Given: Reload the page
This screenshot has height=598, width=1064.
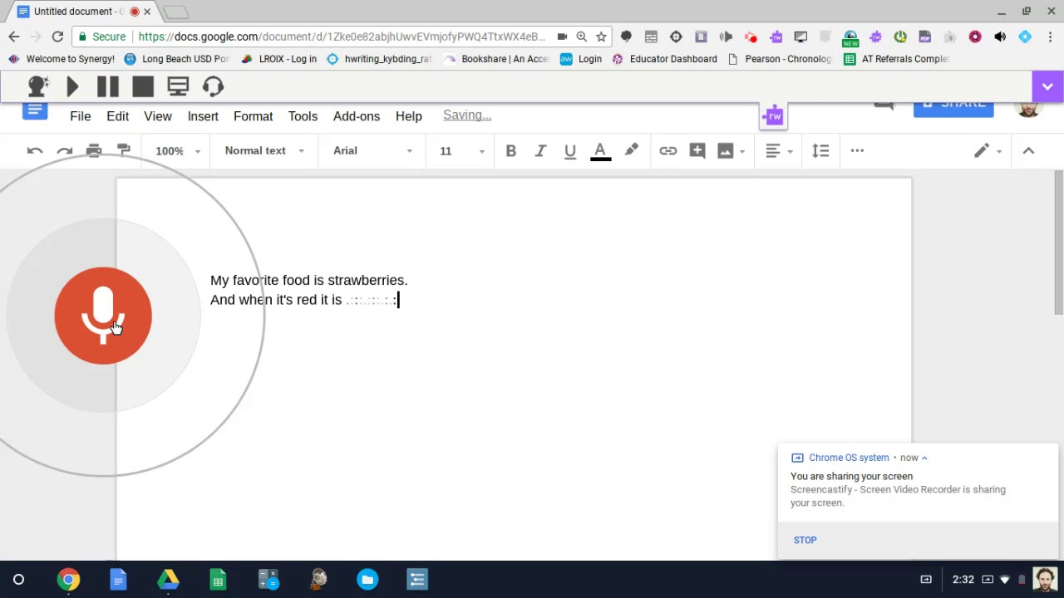Looking at the screenshot, I should click(x=57, y=37).
